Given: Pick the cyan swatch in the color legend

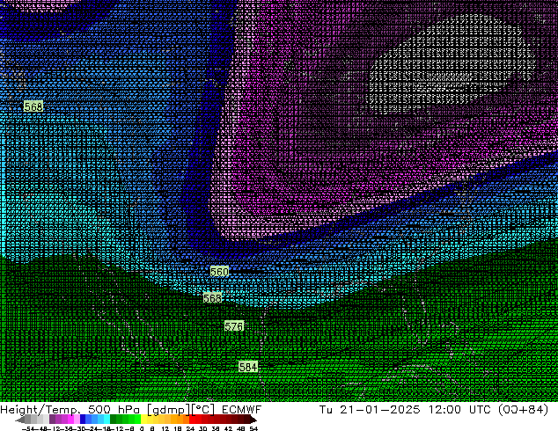Looking at the screenshot, I should [106, 419].
